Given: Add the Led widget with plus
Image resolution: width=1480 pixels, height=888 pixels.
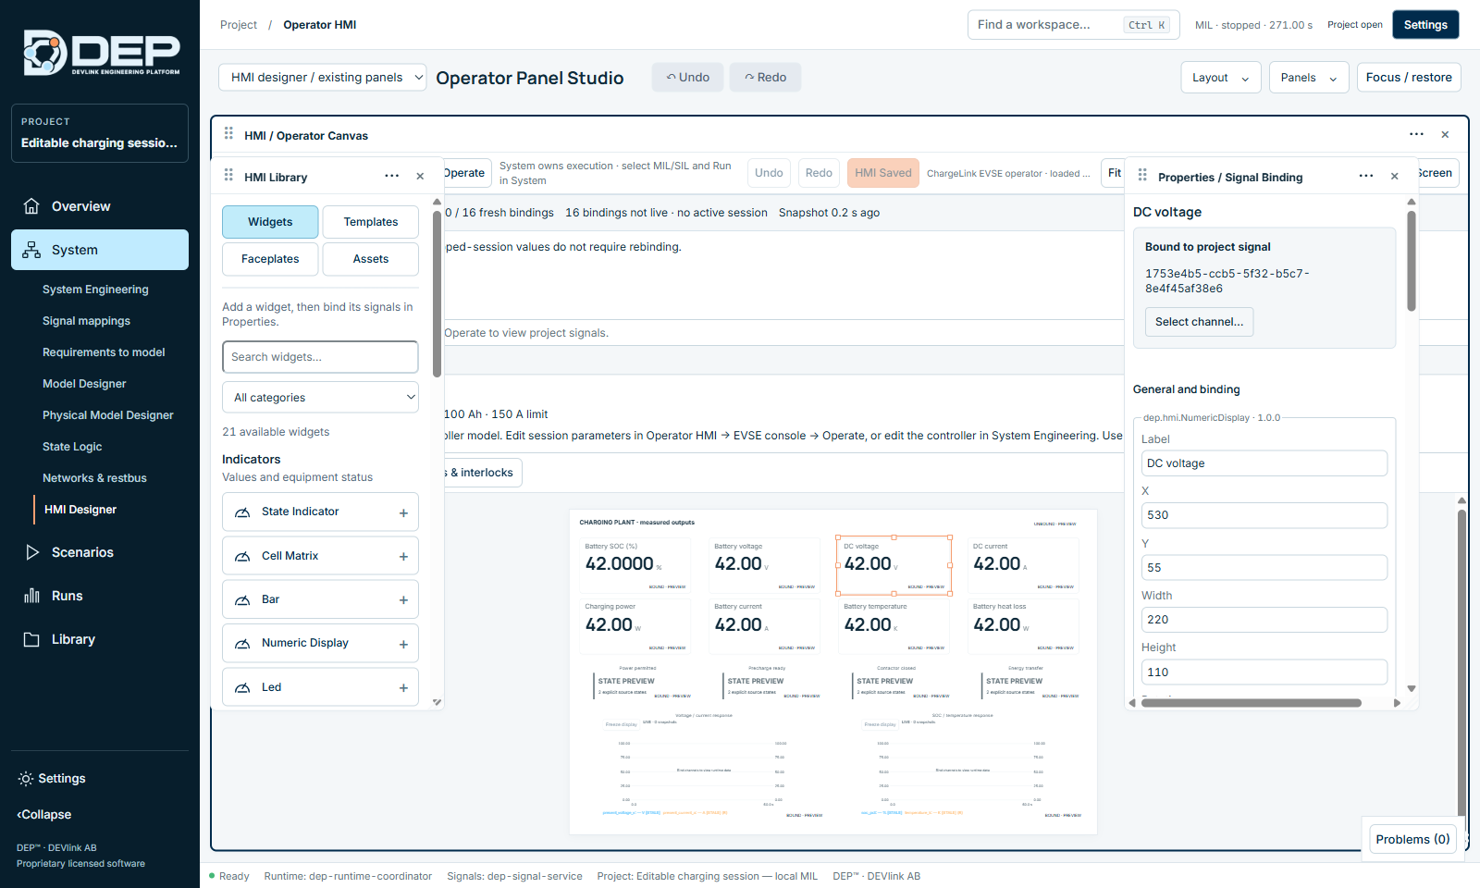Looking at the screenshot, I should pyautogui.click(x=403, y=688).
